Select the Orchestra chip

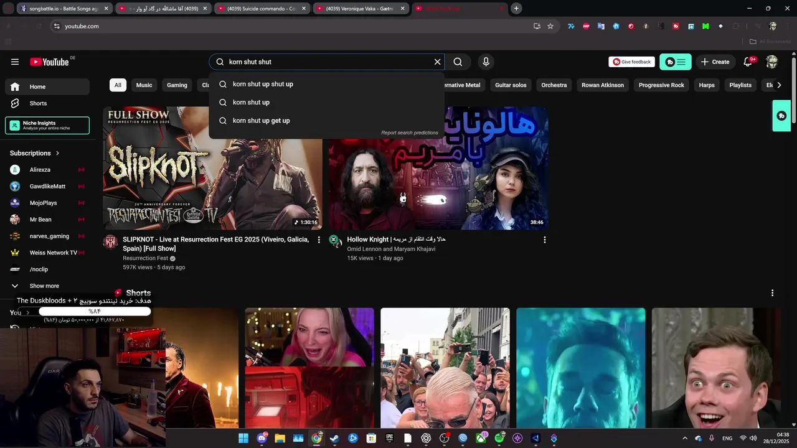click(x=554, y=85)
